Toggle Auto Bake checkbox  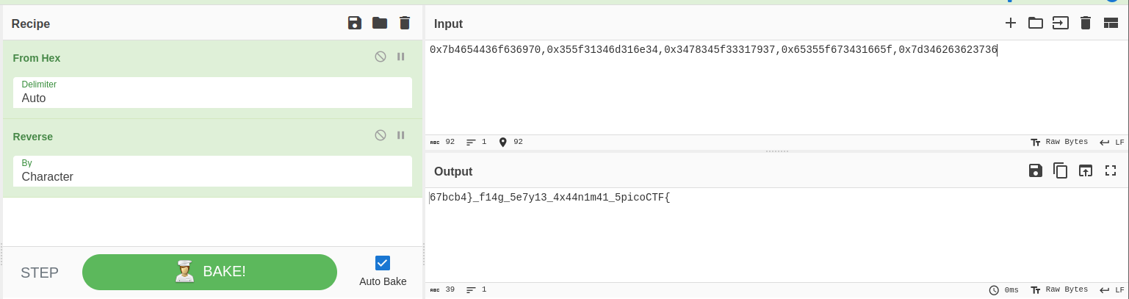pyautogui.click(x=383, y=263)
